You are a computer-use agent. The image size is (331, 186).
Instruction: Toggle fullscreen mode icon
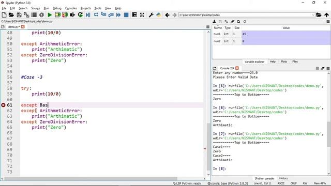tap(142, 15)
